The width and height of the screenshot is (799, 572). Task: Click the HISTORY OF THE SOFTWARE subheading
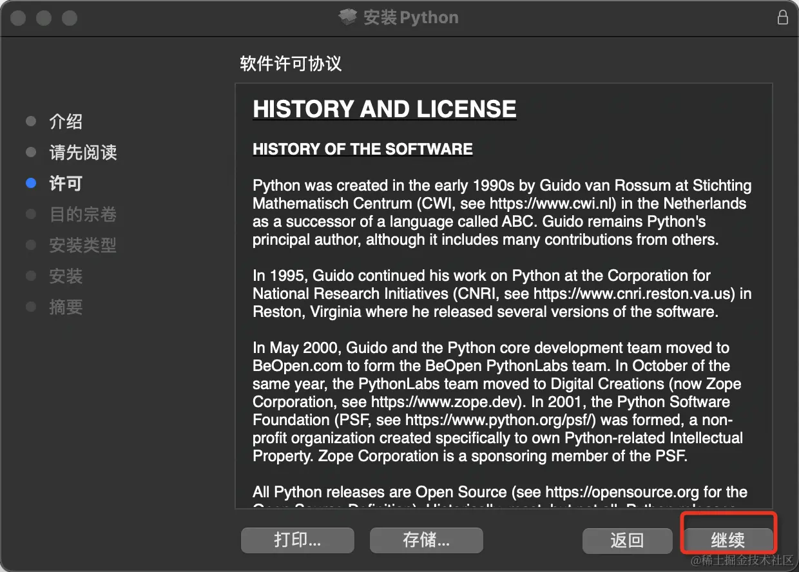tap(363, 149)
